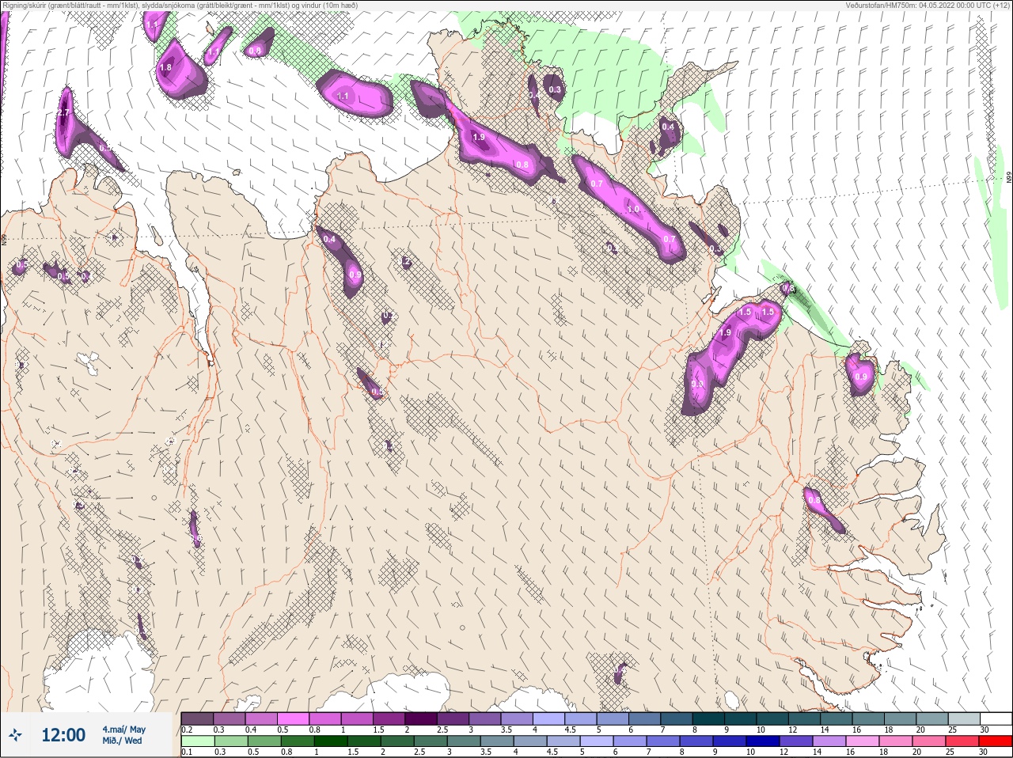This screenshot has width=1013, height=758.
Task: Select purple lower legend swatch 12–14
Action: (797, 741)
